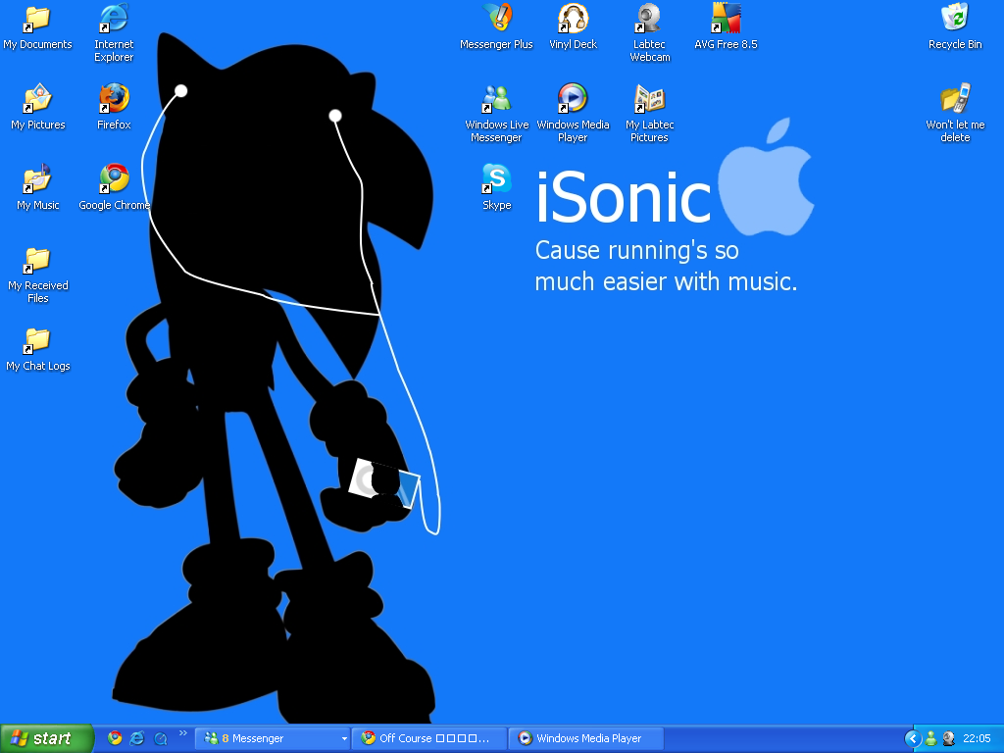1004x753 pixels.
Task: Select the AVG Free 8.5 shortcut
Action: point(727,27)
